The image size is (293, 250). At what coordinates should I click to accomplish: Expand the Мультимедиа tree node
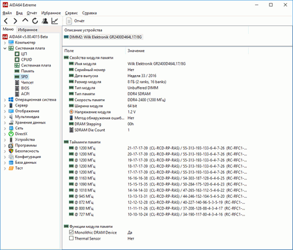point(5,117)
